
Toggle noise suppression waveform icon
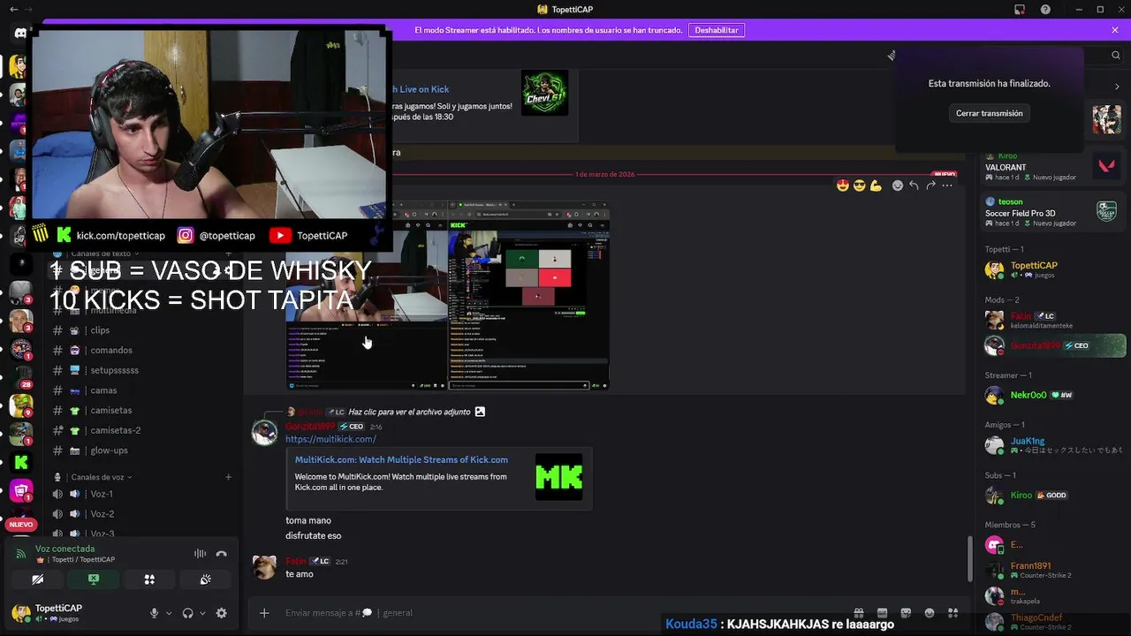coord(200,554)
